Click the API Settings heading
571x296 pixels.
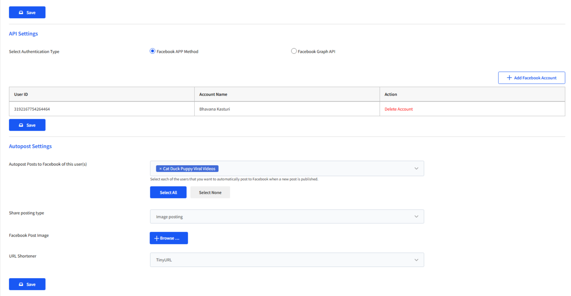(x=24, y=34)
